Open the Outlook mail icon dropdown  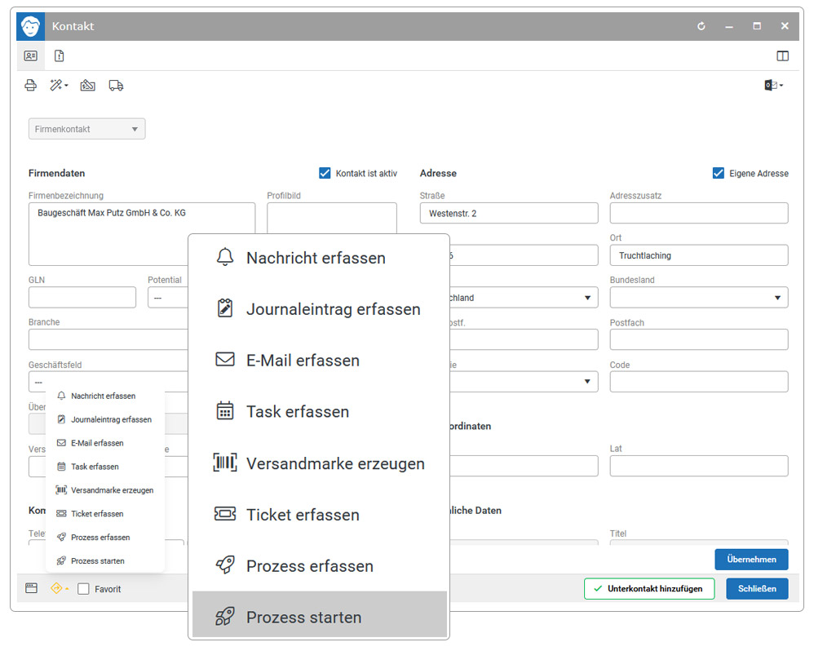click(x=773, y=85)
